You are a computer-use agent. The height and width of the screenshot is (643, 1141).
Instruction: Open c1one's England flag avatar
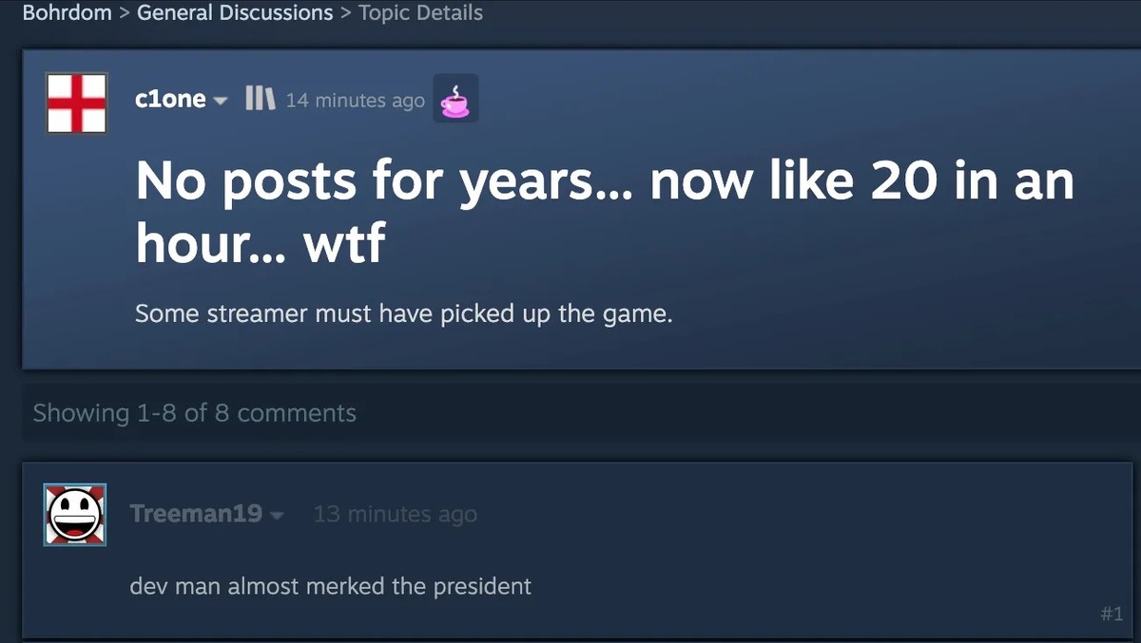(77, 103)
